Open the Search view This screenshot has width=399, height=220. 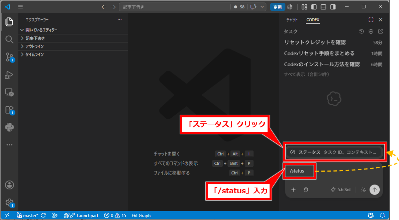pyautogui.click(x=9, y=39)
